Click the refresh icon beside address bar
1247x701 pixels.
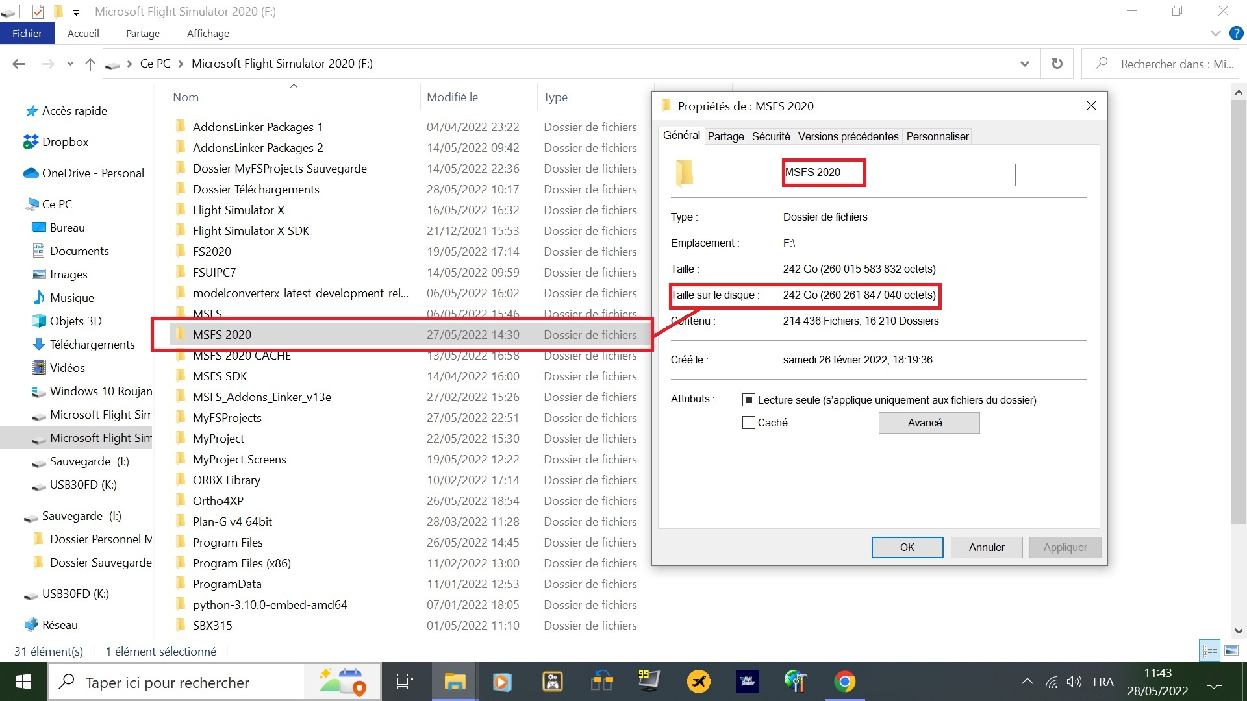tap(1057, 64)
